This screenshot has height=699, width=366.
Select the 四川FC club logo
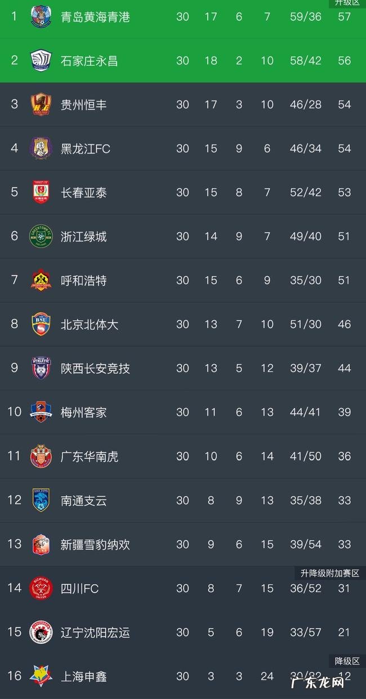tap(41, 588)
